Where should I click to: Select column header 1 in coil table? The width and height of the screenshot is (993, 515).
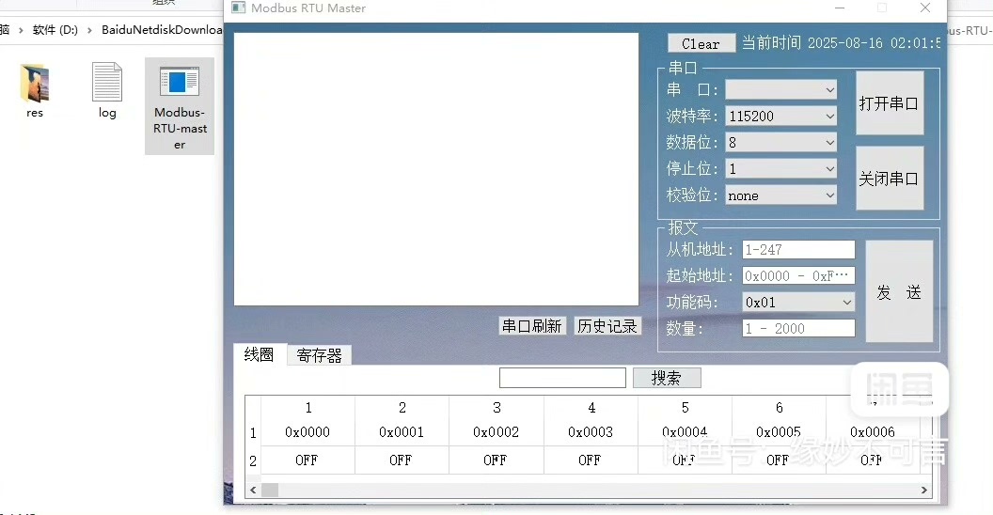[x=307, y=408]
